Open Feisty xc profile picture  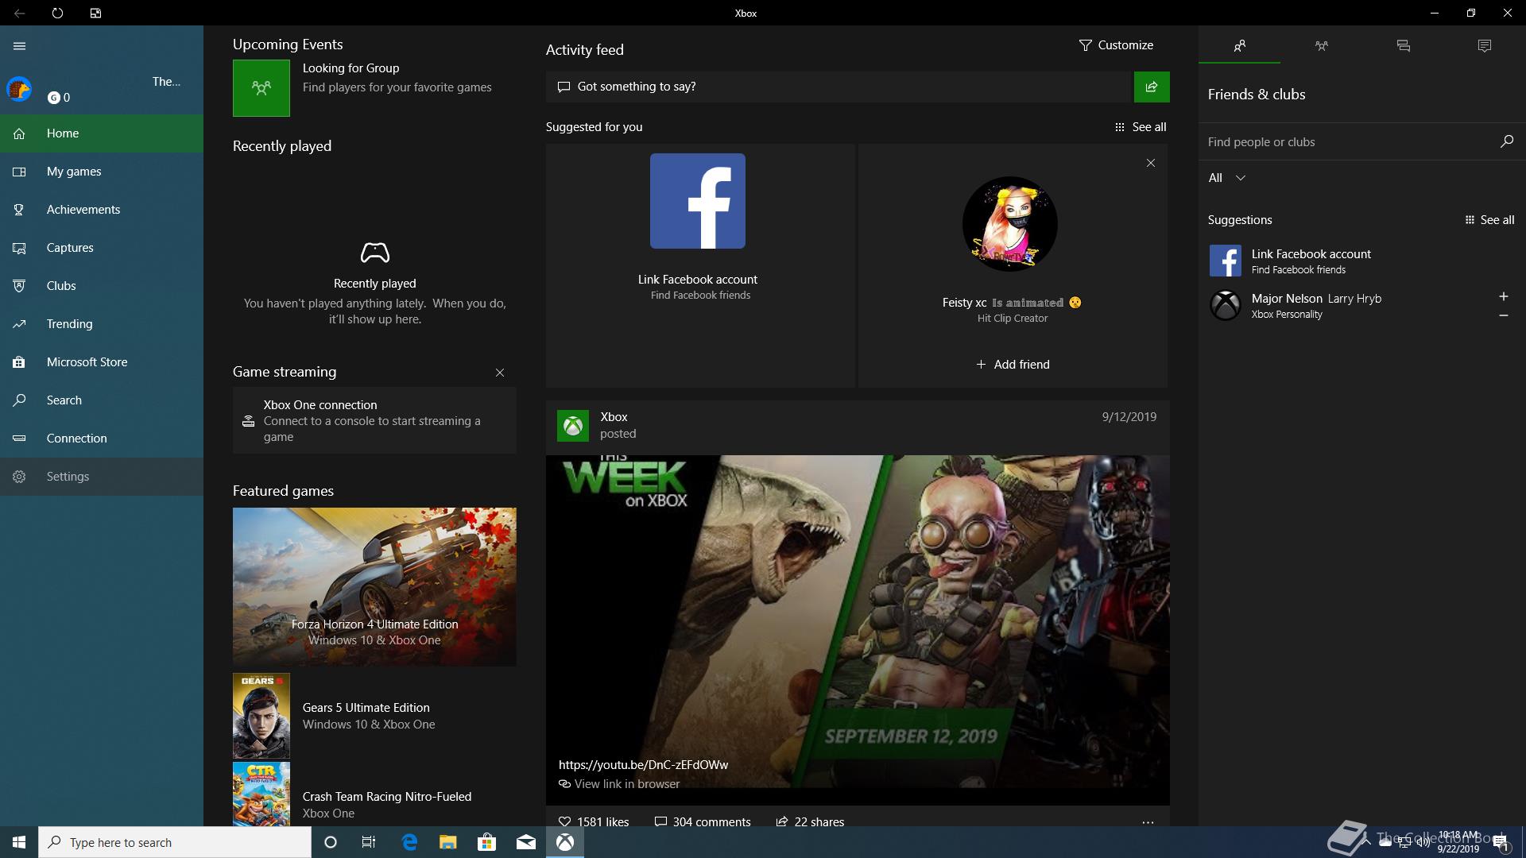pyautogui.click(x=1010, y=224)
